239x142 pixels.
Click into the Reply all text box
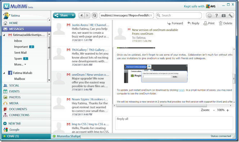[174, 123]
